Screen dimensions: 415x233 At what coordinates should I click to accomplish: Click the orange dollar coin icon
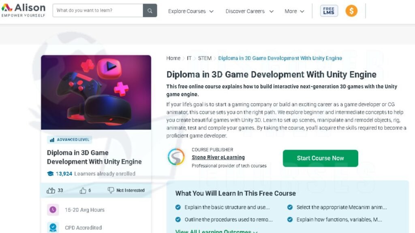(351, 11)
